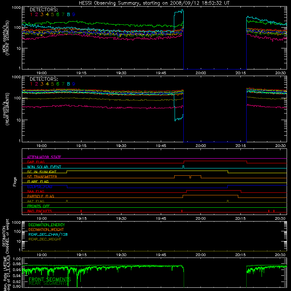Screen dimensions: 291x291
Task: Click the FRONTS_OFF flag label
Action: (39, 206)
